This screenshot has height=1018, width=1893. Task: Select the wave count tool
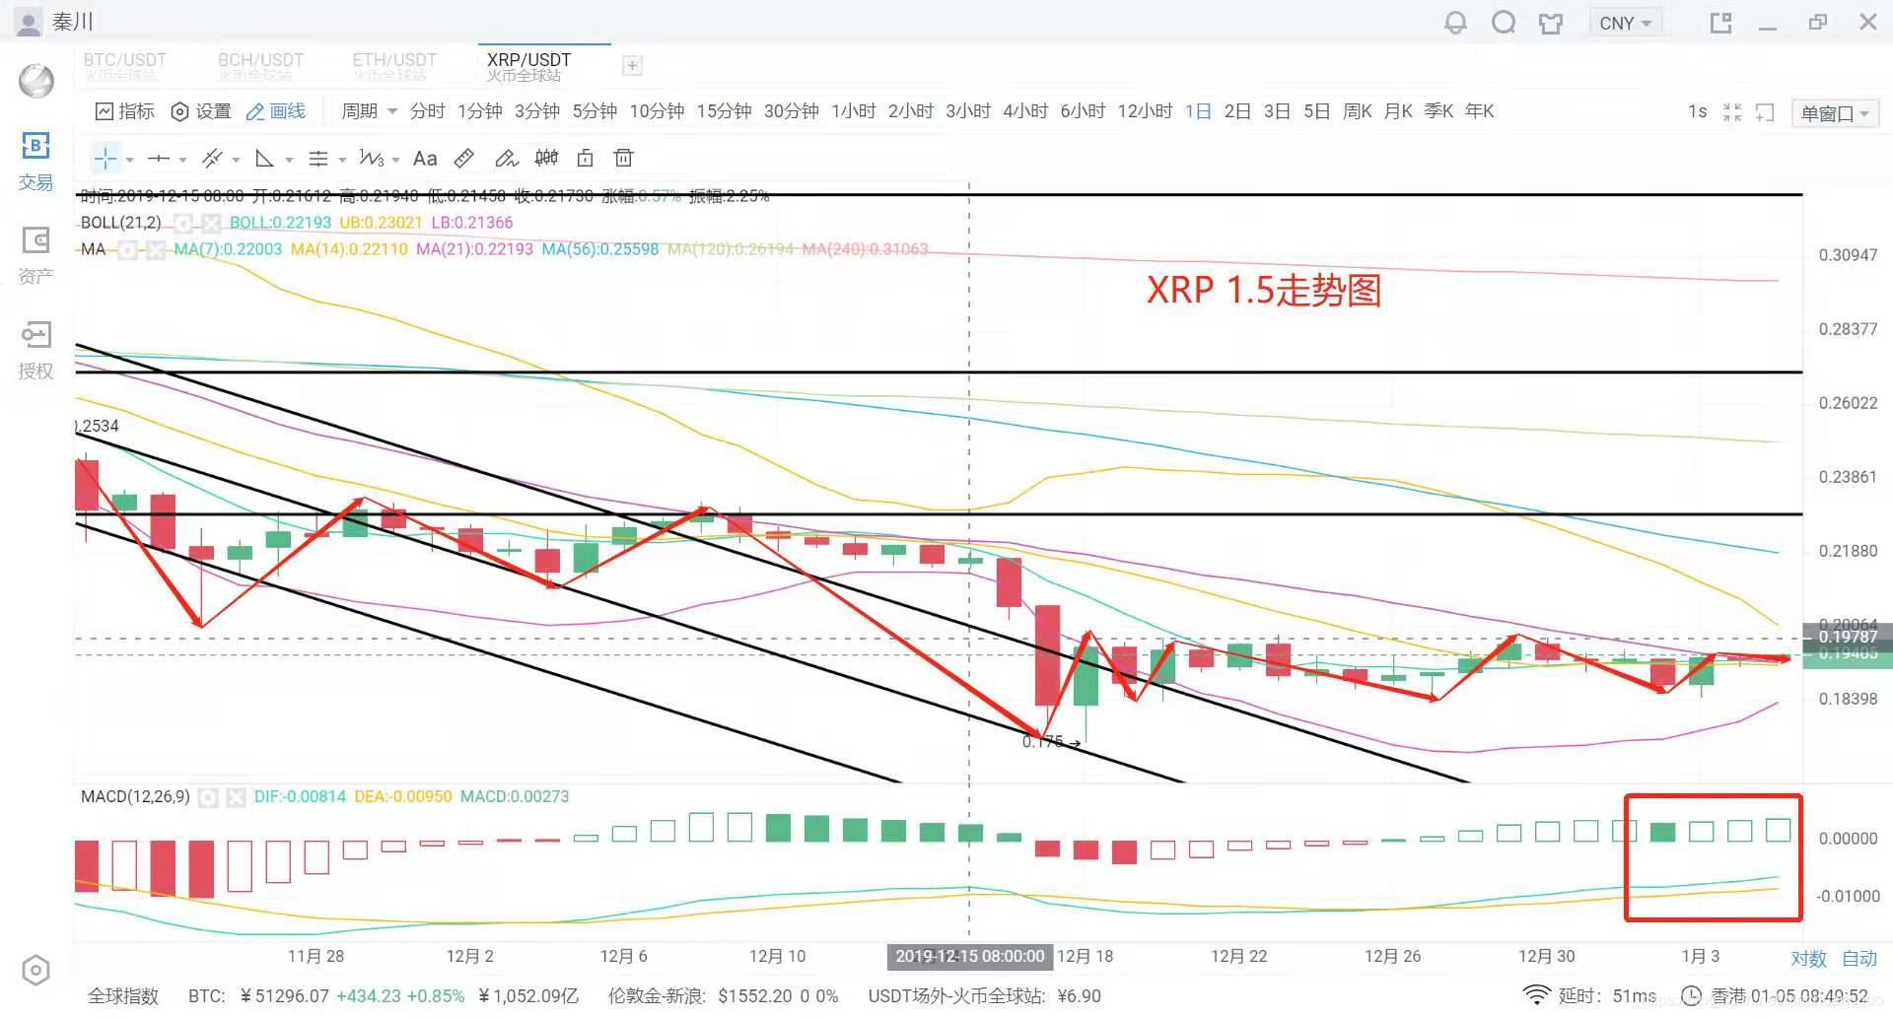pyautogui.click(x=372, y=158)
